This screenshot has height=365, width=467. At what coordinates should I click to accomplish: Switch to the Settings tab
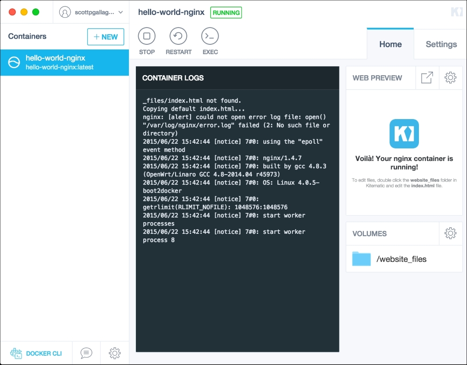pos(441,44)
